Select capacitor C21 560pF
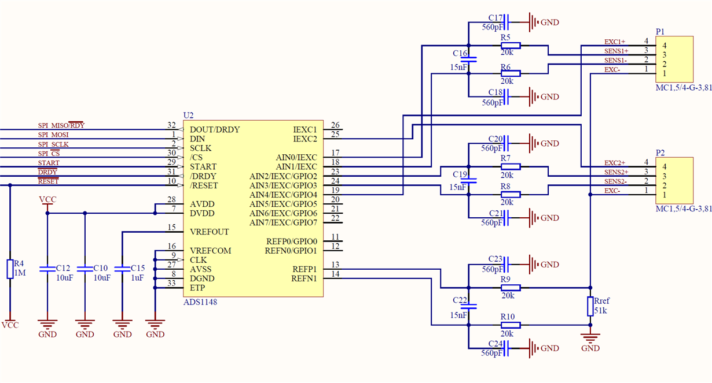The image size is (712, 383). tap(507, 218)
